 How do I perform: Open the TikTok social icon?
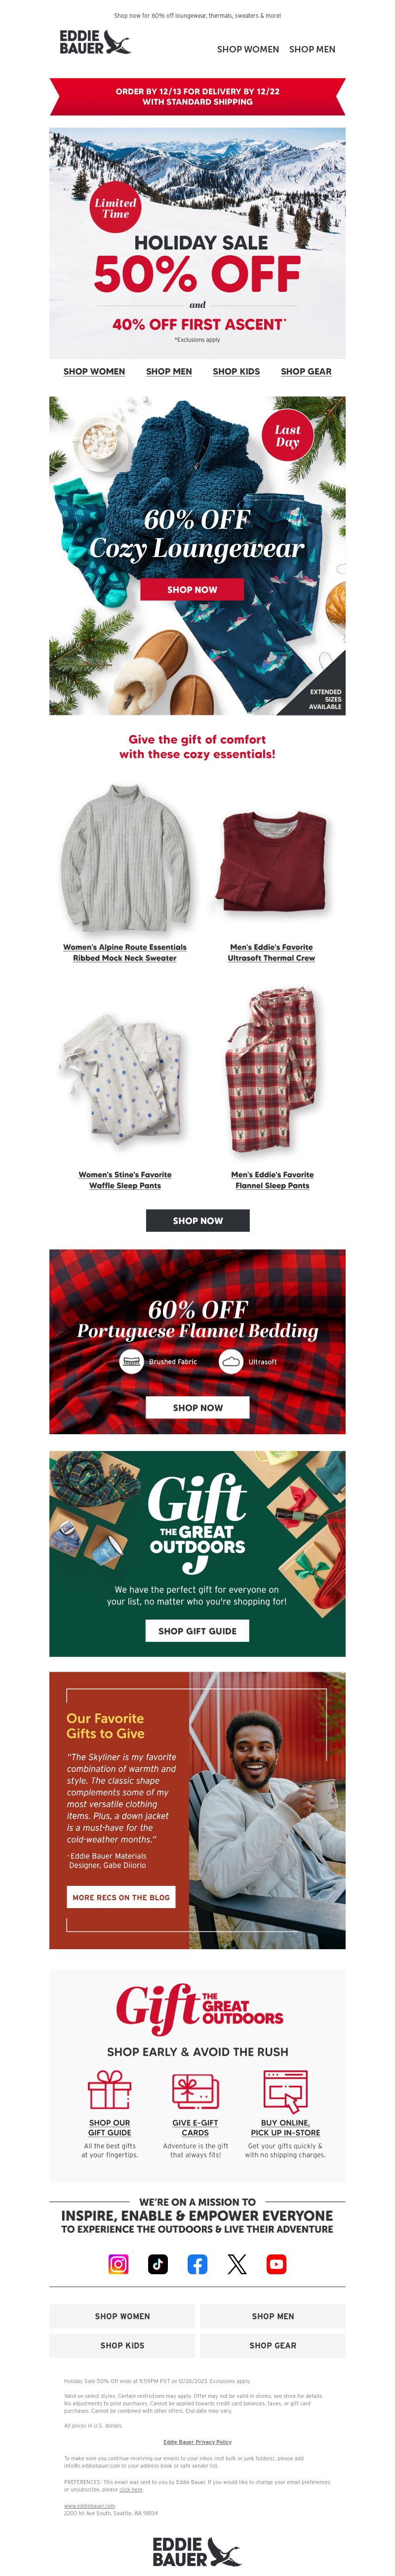tap(158, 2264)
